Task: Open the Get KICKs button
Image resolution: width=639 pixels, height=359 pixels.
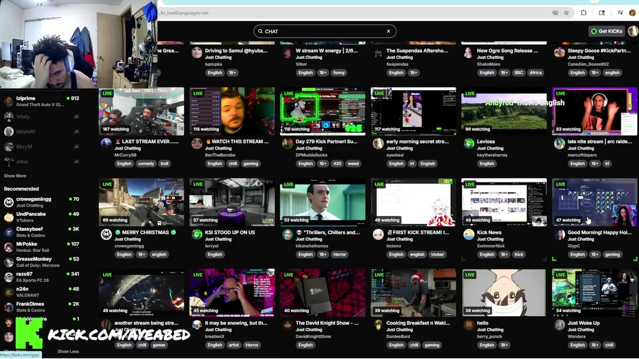Action: 607,31
